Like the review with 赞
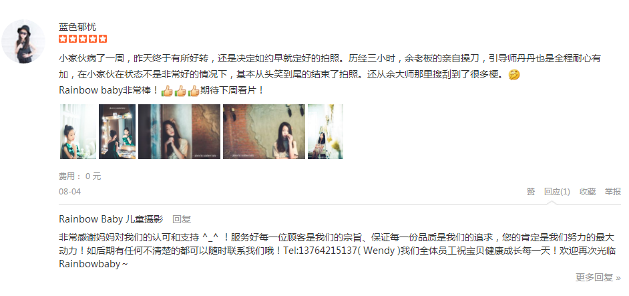This screenshot has height=296, width=629. (531, 192)
